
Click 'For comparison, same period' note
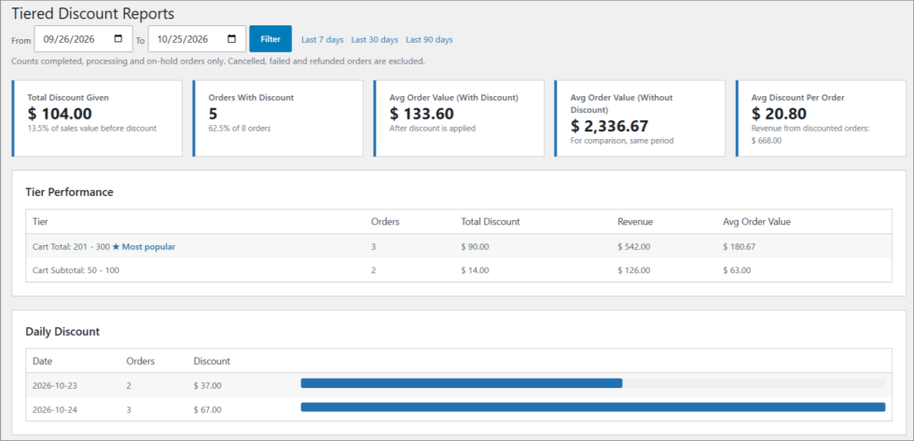(622, 141)
